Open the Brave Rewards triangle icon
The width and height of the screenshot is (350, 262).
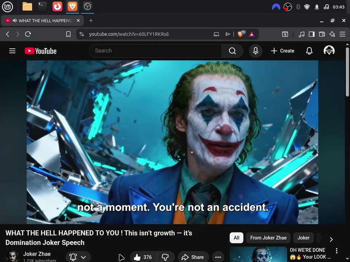click(252, 34)
